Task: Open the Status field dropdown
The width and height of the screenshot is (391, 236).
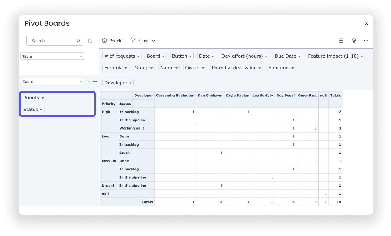Action: pyautogui.click(x=33, y=109)
